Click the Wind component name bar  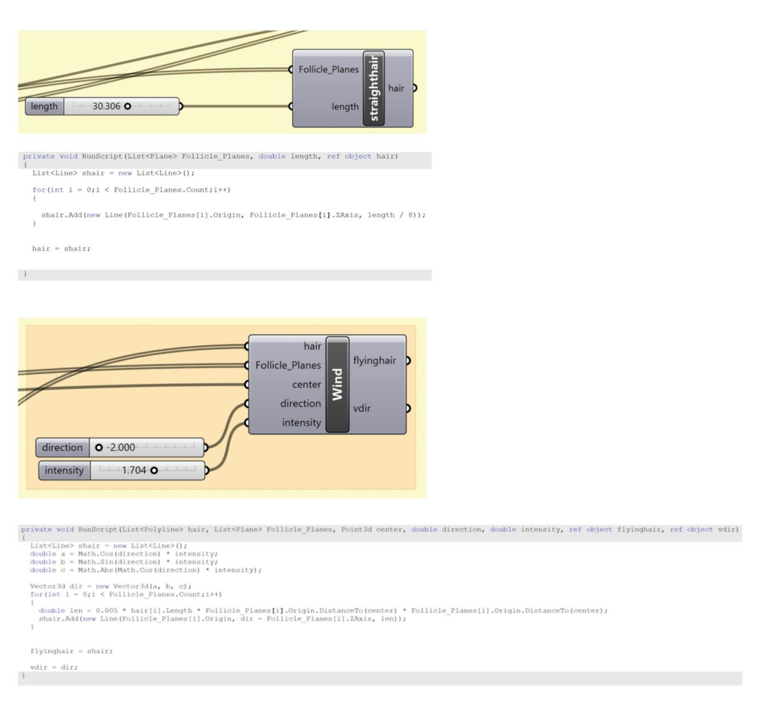[x=337, y=384]
